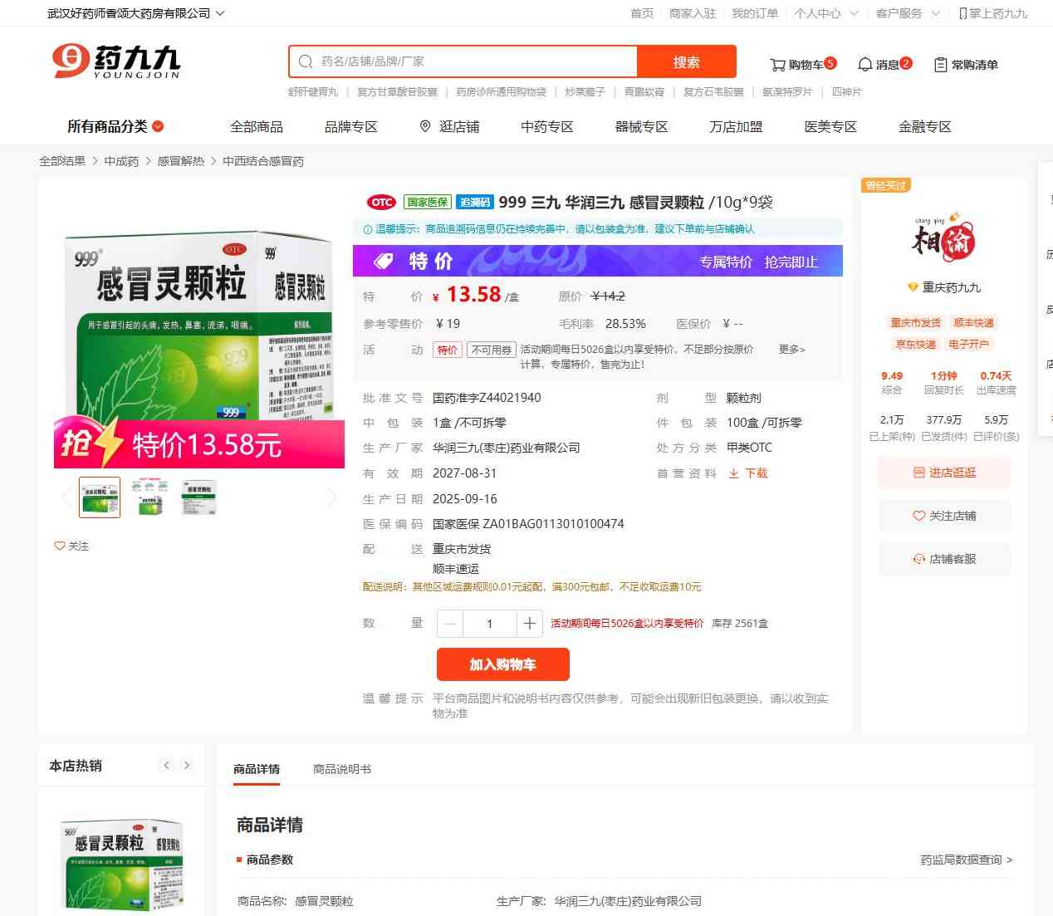1053x916 pixels.
Task: Show next item in 本店热销 carousel
Action: pos(187,766)
